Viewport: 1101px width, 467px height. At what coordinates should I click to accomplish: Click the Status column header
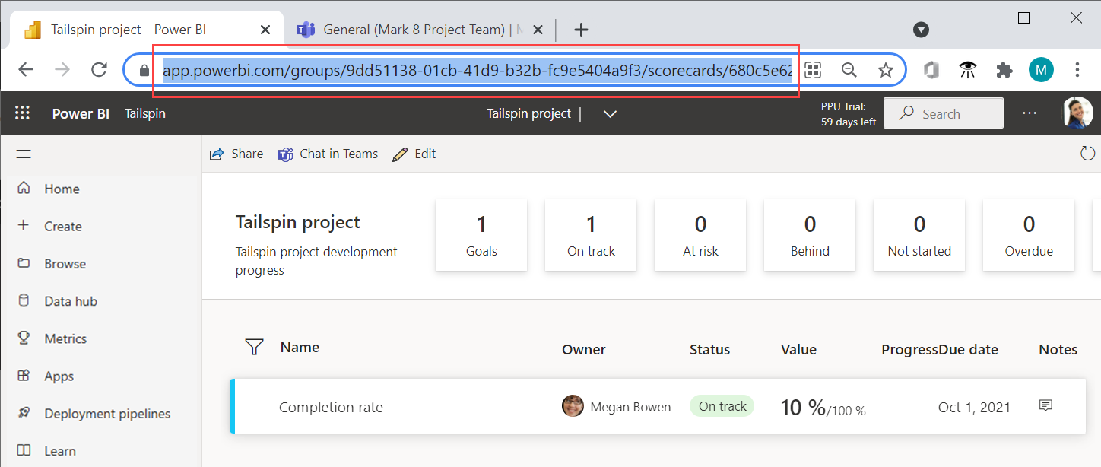709,350
